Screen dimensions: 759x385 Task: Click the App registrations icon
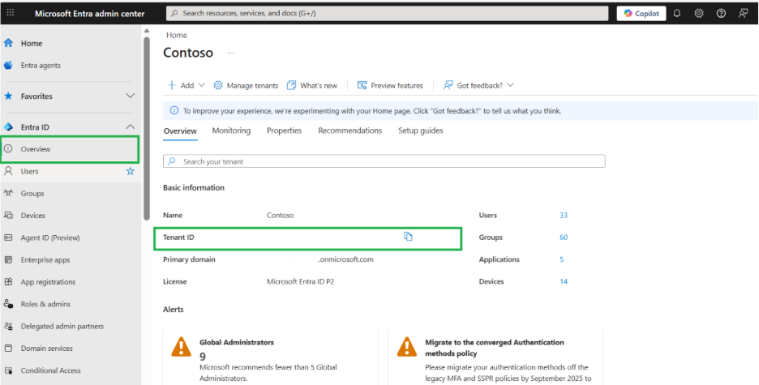tap(8, 282)
